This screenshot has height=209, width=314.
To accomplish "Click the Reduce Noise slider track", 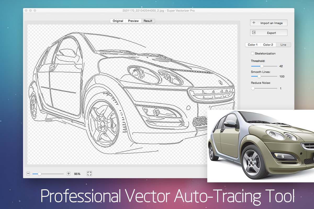I will tap(264, 88).
